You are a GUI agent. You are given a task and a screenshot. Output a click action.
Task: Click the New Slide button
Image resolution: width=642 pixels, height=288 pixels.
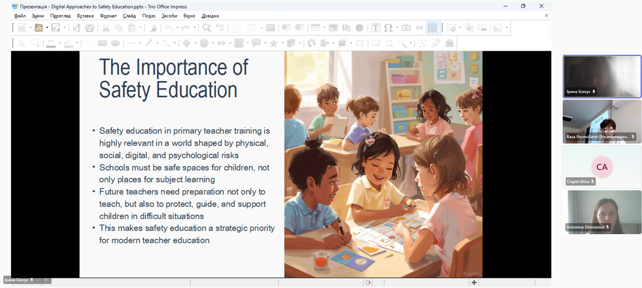point(451,28)
